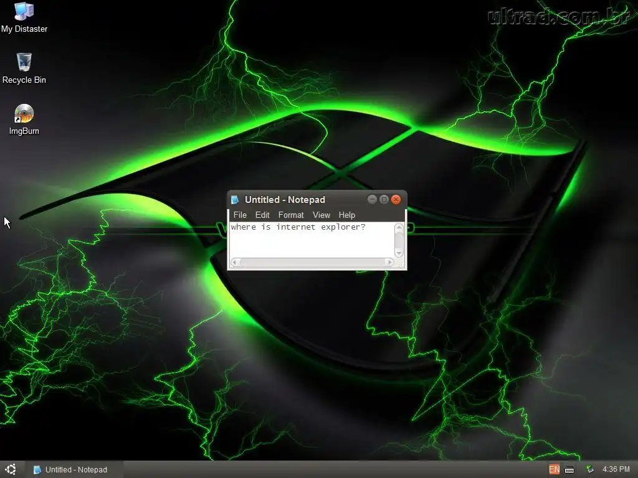This screenshot has height=478, width=638.
Task: Select the Recycle Bin desktop icon
Action: point(24,68)
